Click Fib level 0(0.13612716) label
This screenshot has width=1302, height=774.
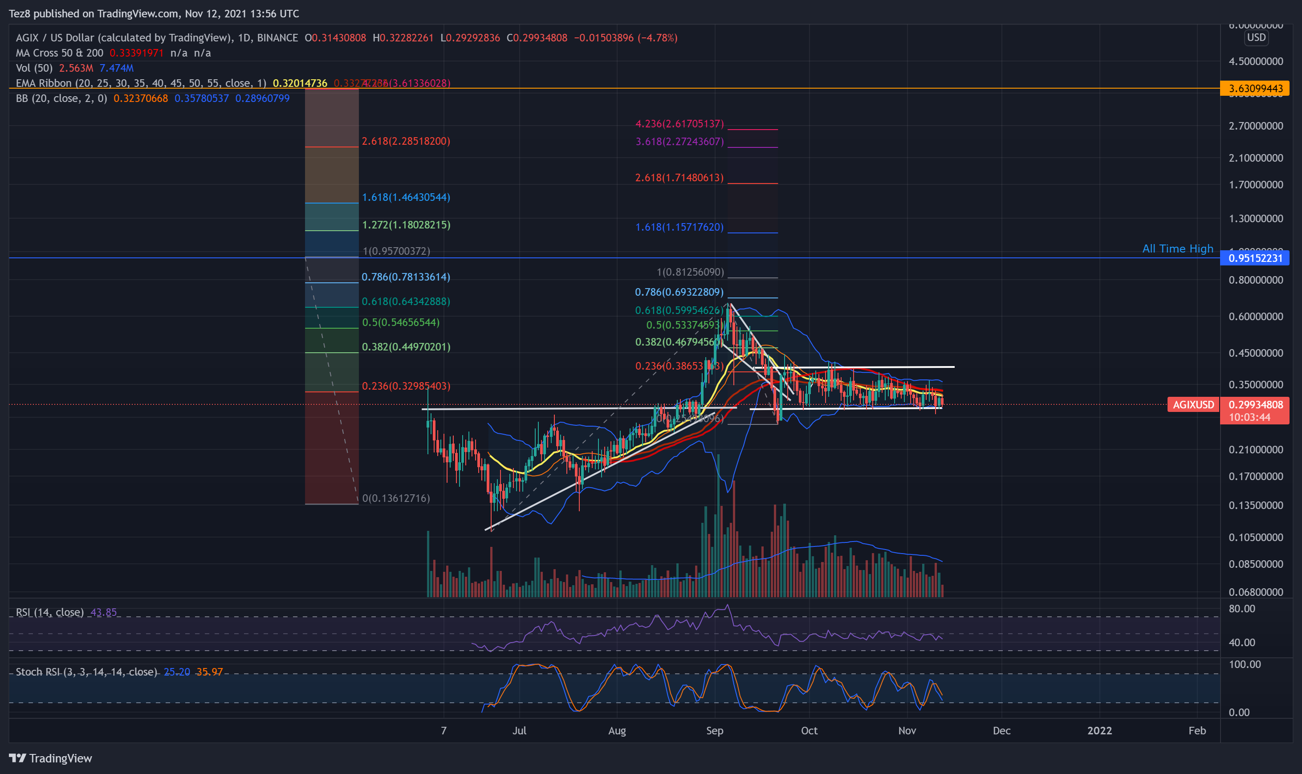tap(396, 498)
